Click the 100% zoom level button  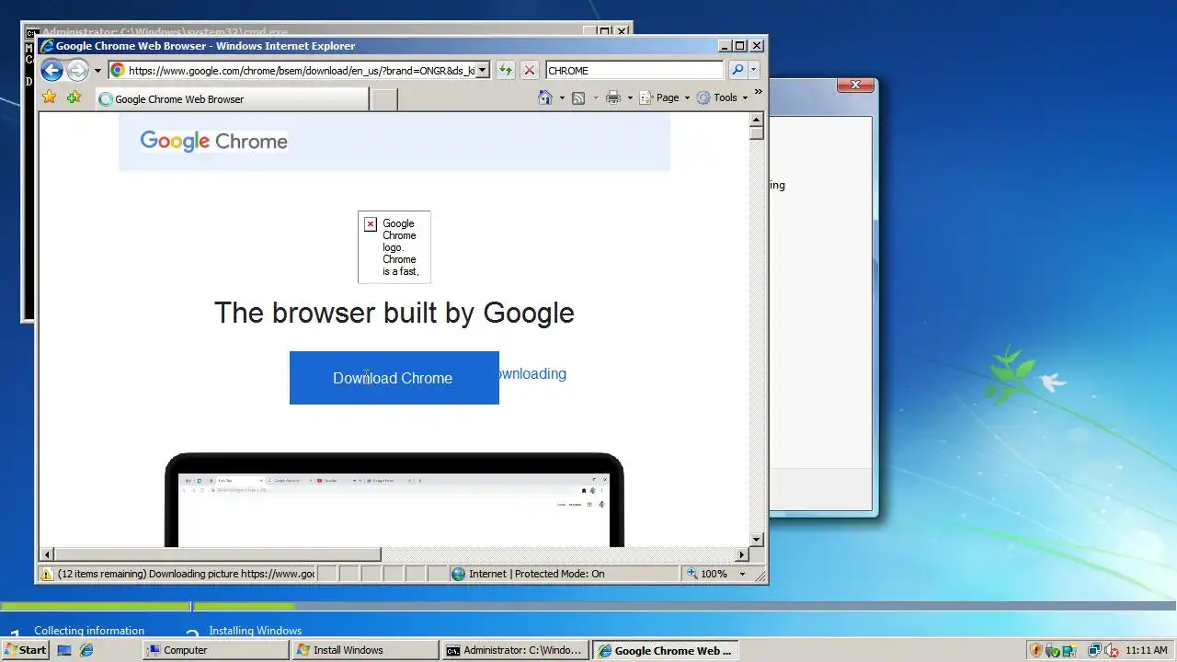[708, 574]
